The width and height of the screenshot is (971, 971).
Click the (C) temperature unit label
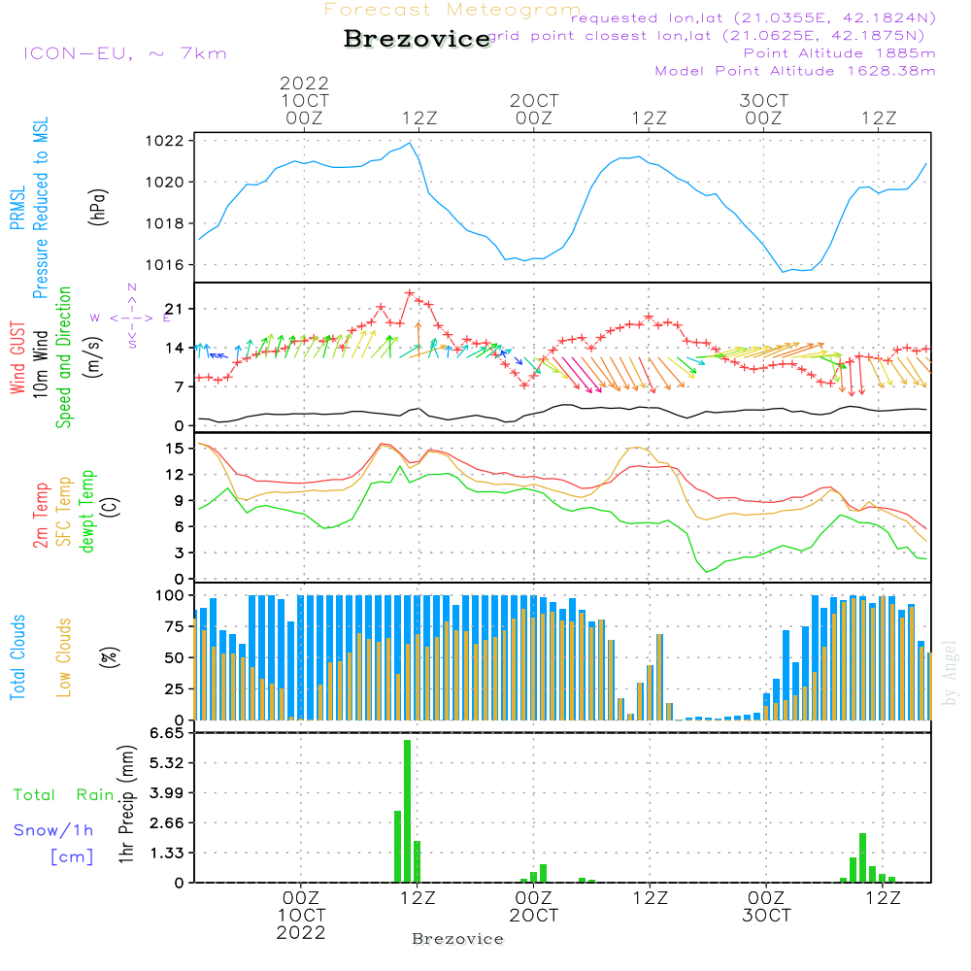(112, 508)
